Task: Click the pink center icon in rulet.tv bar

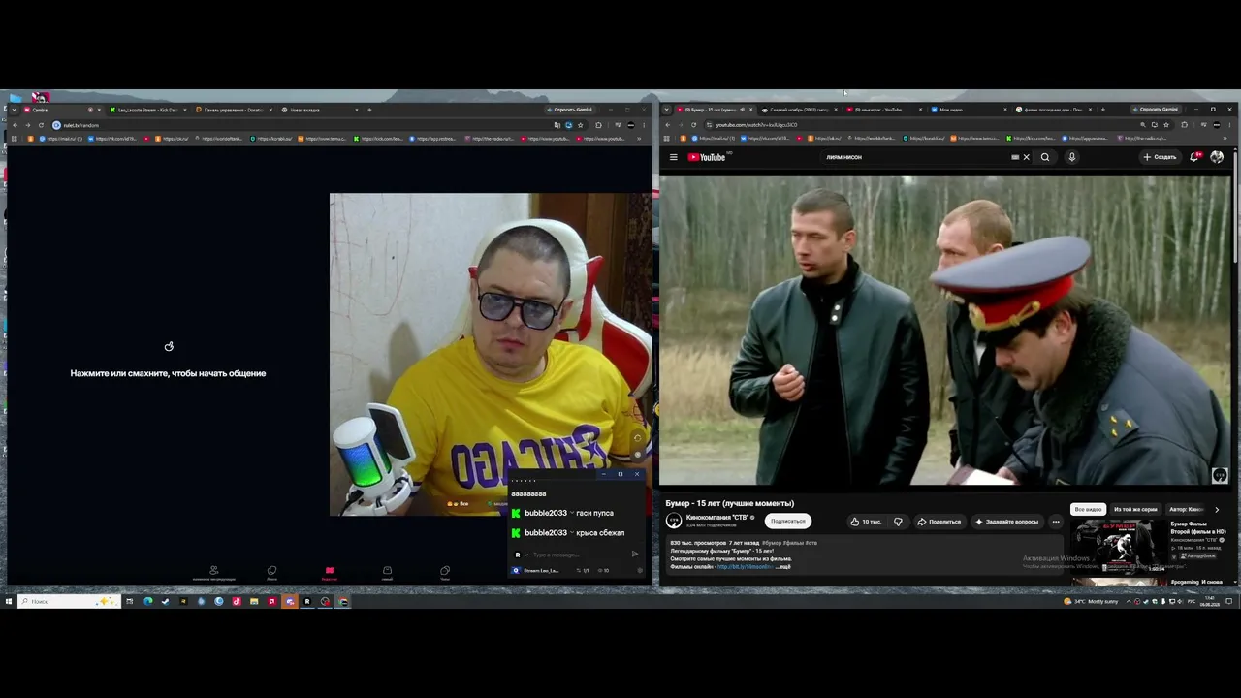Action: (x=330, y=572)
